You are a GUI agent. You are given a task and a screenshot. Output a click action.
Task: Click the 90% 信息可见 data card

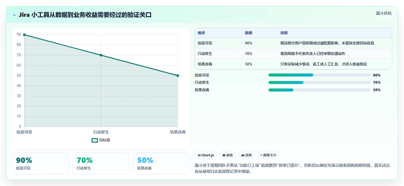tap(41, 163)
